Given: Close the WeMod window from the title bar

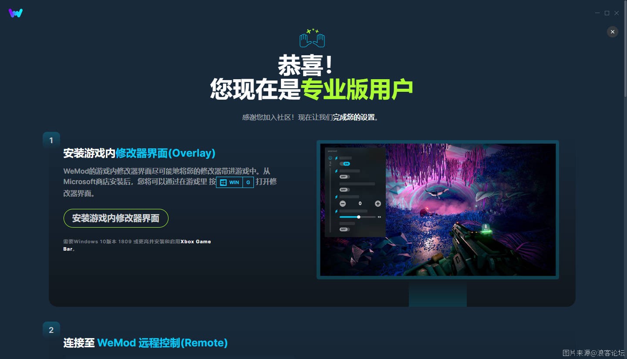Looking at the screenshot, I should coord(617,13).
